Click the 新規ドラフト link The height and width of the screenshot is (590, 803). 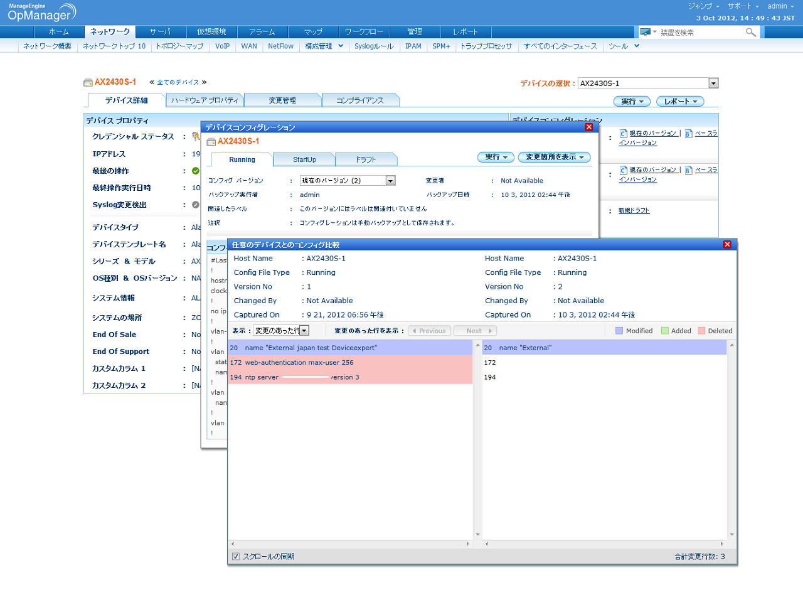click(x=634, y=211)
